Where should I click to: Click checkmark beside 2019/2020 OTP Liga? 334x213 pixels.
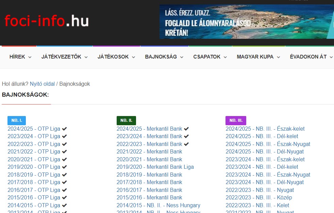click(64, 167)
